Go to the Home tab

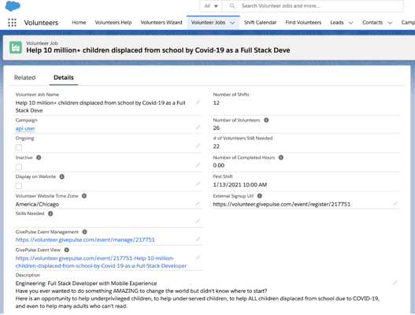click(79, 23)
